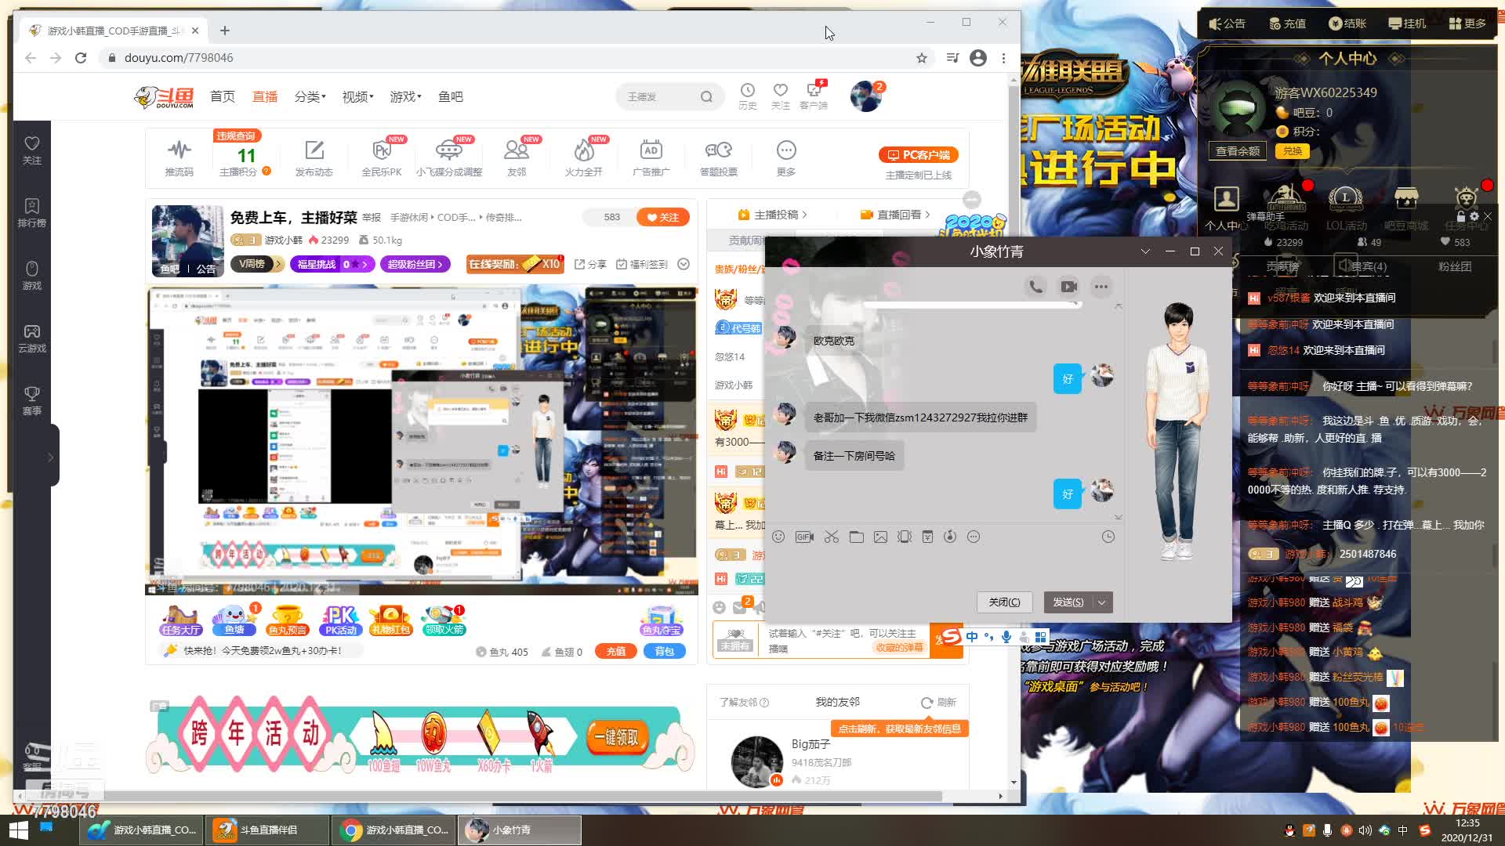Click Chrome address bar URL
Viewport: 1505px width, 846px height.
179,58
